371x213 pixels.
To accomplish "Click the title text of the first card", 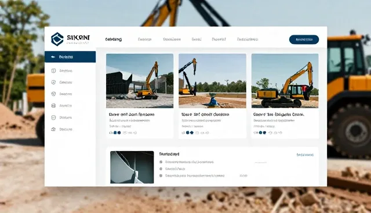I will [132, 115].
